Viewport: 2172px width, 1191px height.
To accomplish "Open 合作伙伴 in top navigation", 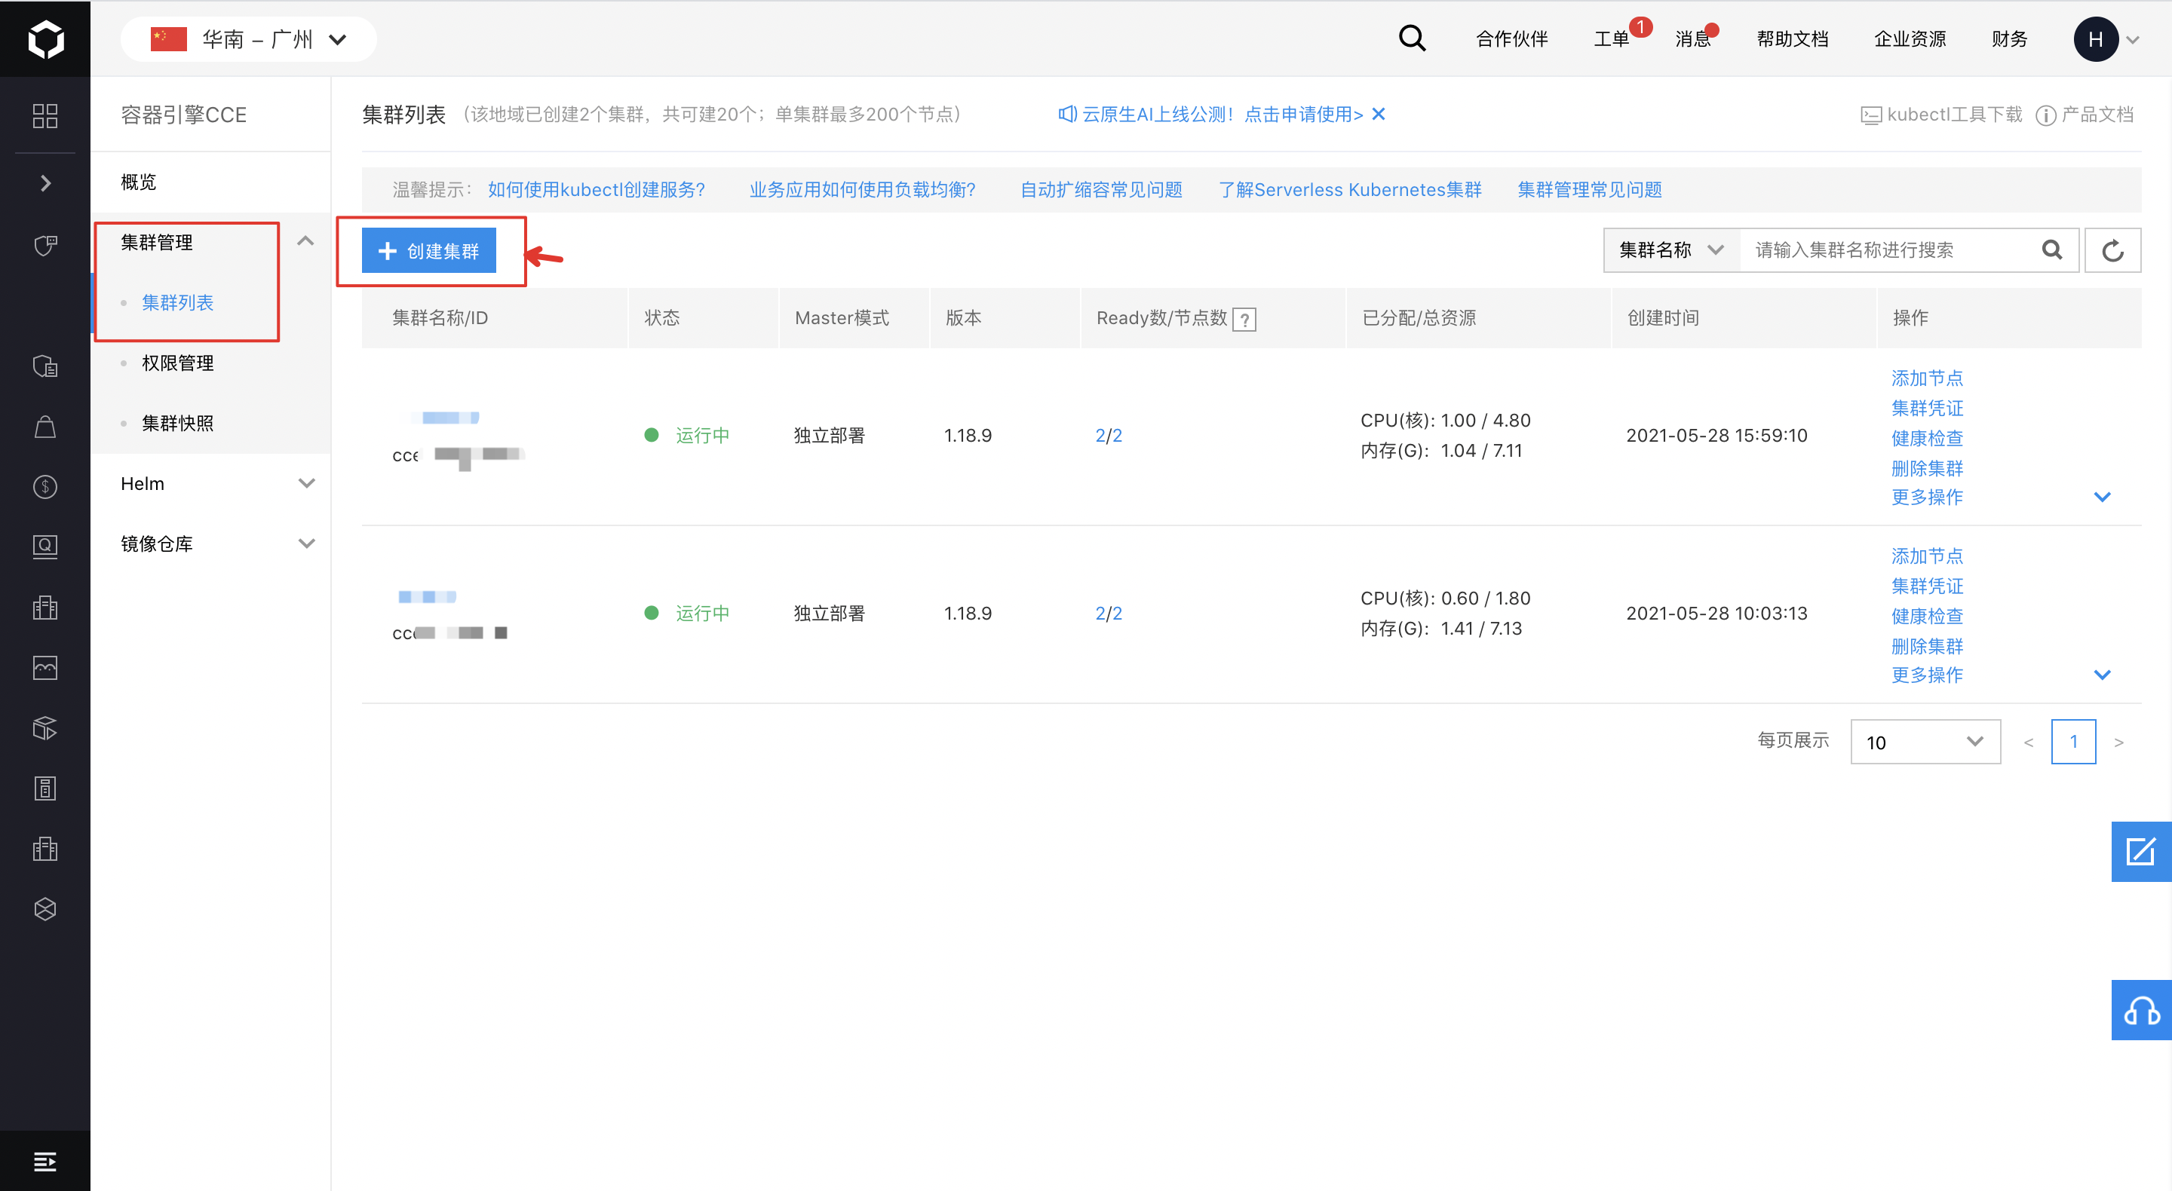I will coord(1511,38).
